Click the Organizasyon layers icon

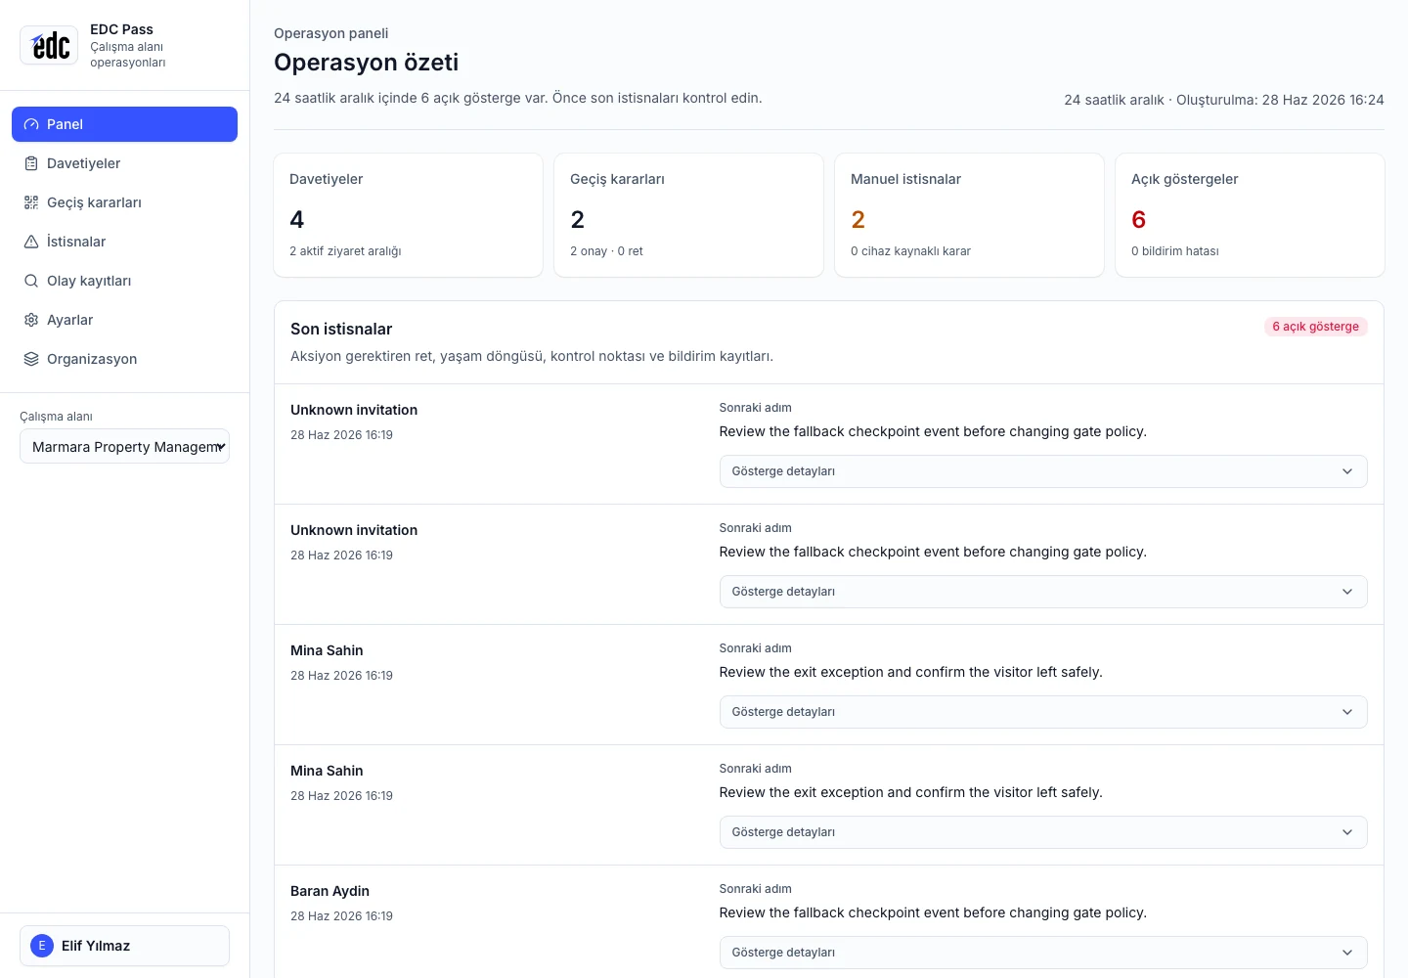(31, 359)
